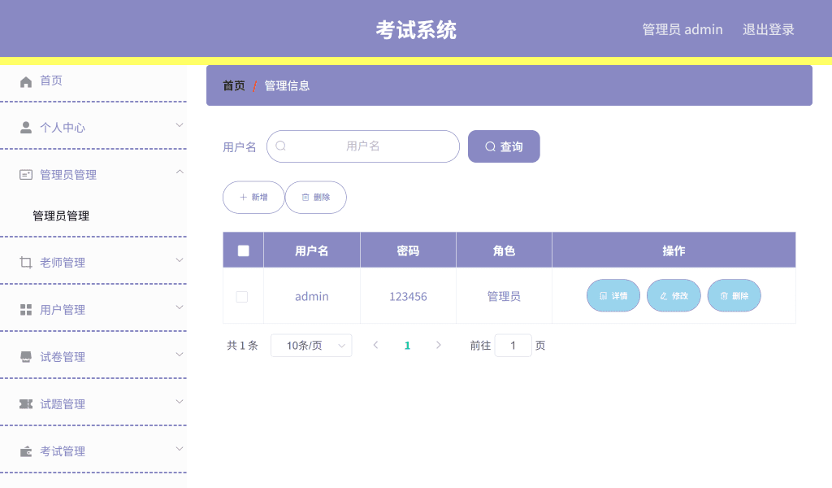Select the 考试管理 sidebar icon
The width and height of the screenshot is (832, 488).
(24, 451)
